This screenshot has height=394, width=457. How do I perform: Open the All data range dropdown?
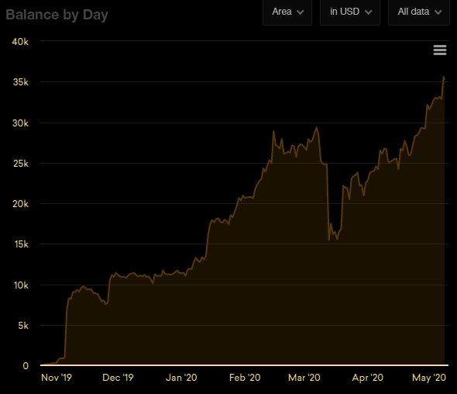(x=419, y=12)
